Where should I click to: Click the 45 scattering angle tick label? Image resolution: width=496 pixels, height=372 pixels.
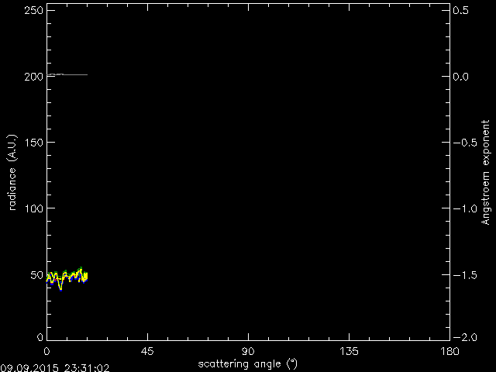pos(147,351)
